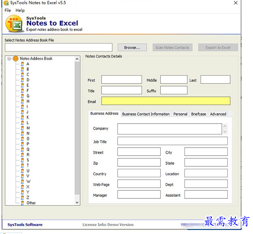The height and width of the screenshot is (234, 253).
Task: Switch to Business Contact Information tab
Action: 146,114
